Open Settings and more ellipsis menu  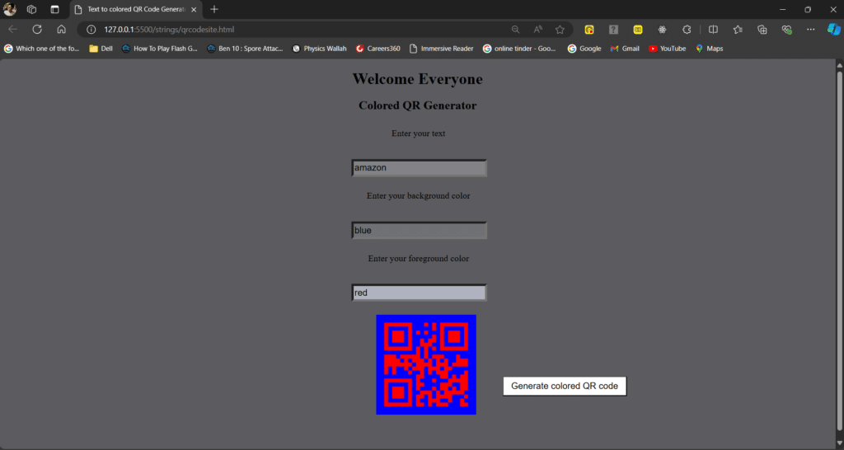click(811, 29)
